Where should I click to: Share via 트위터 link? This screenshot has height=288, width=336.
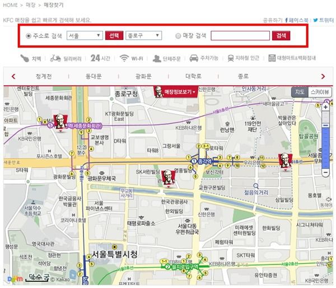click(323, 20)
